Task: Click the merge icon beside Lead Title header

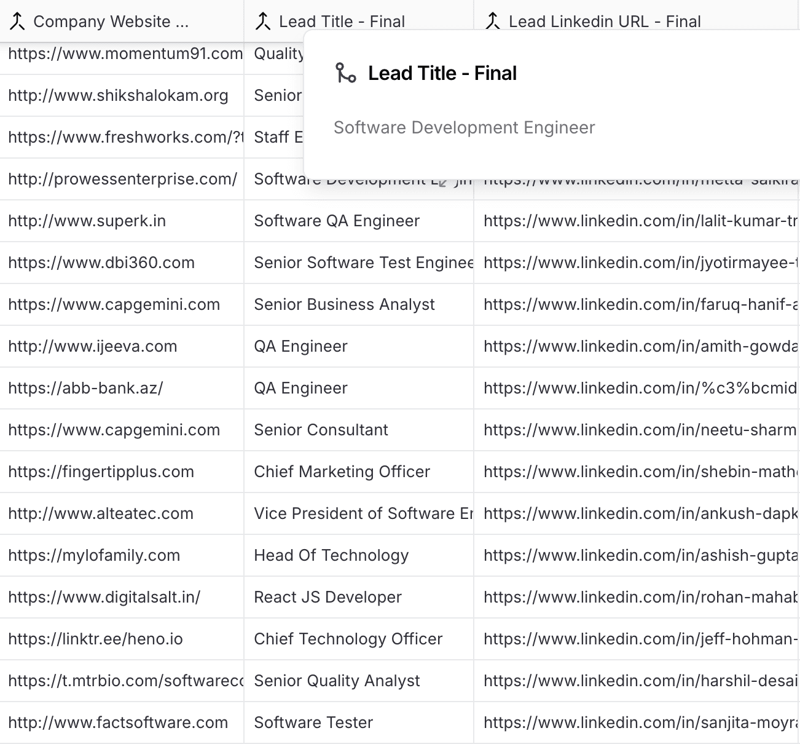Action: coord(263,22)
